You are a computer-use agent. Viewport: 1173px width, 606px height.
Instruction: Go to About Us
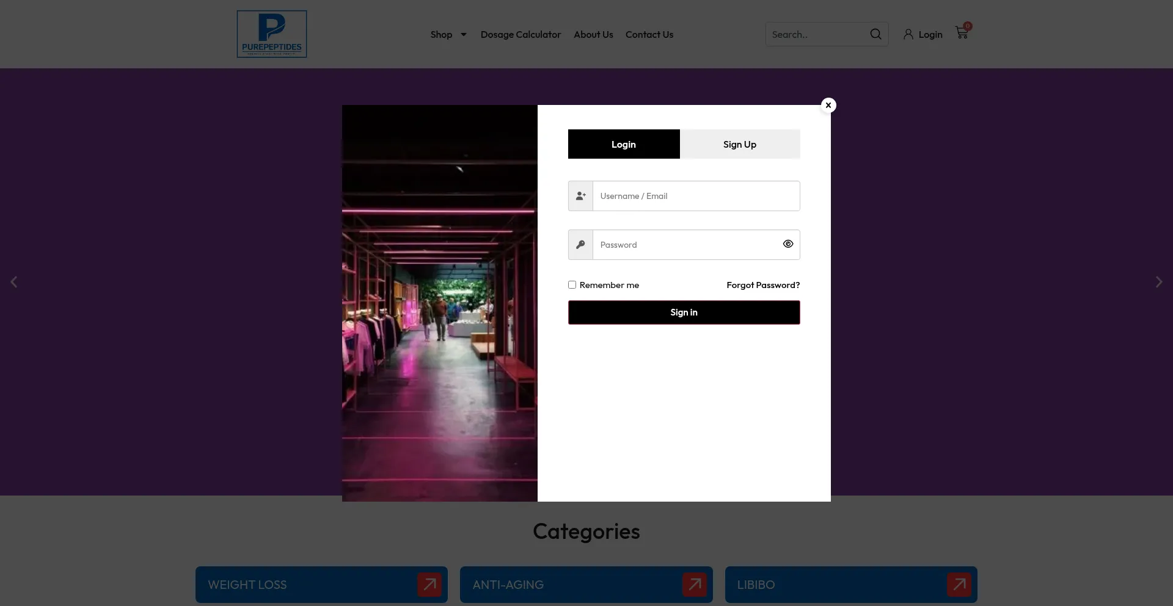(593, 35)
